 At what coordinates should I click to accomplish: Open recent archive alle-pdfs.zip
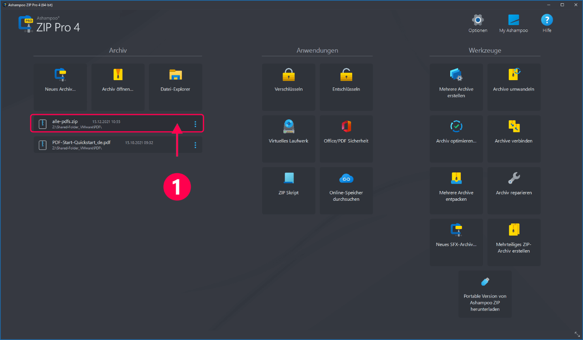(x=117, y=123)
